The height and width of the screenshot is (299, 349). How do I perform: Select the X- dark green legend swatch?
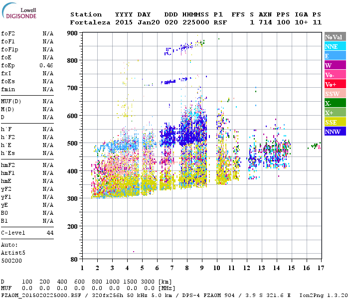point(335,103)
